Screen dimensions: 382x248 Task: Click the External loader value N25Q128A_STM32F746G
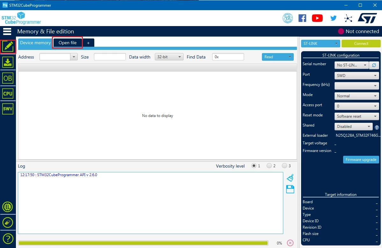[358, 135]
